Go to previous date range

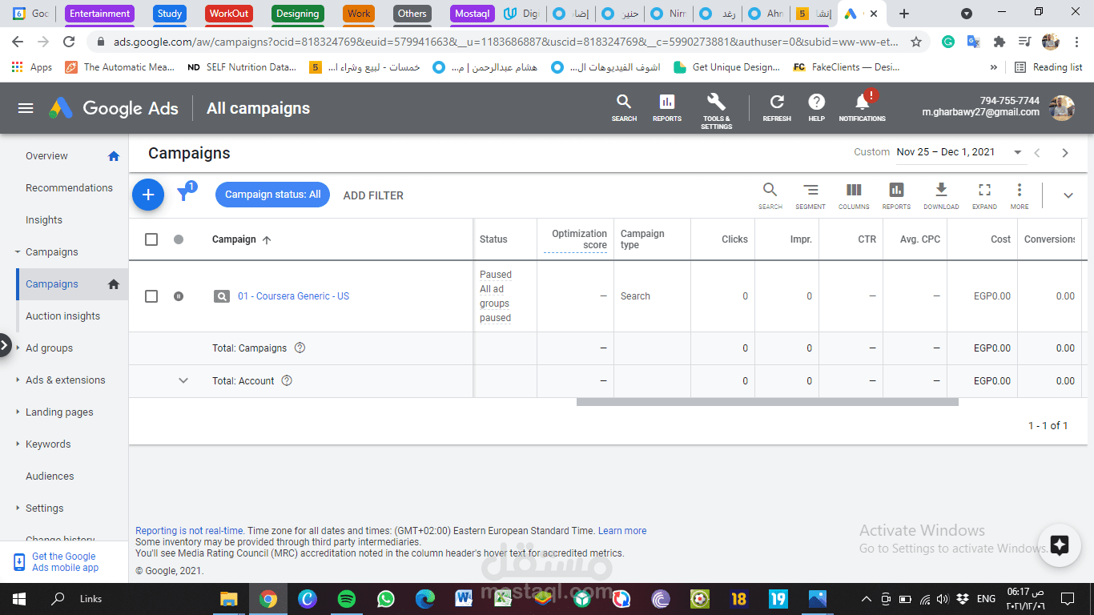1037,152
